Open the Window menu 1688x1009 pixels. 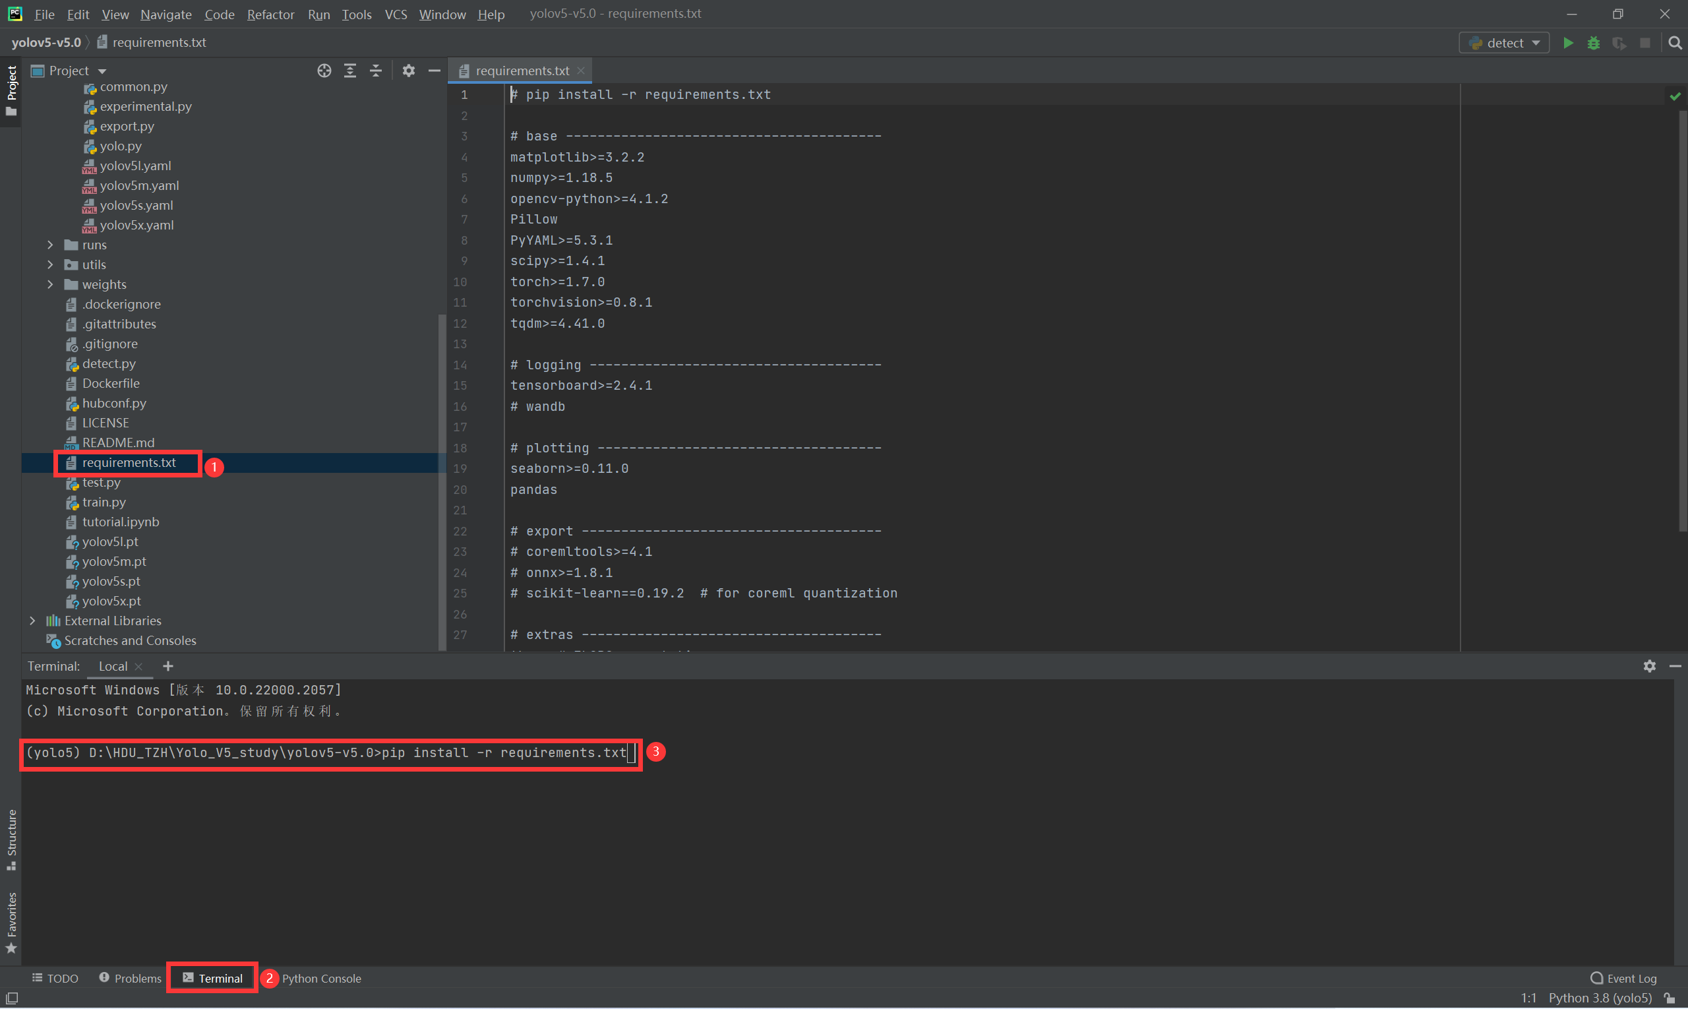pos(442,15)
